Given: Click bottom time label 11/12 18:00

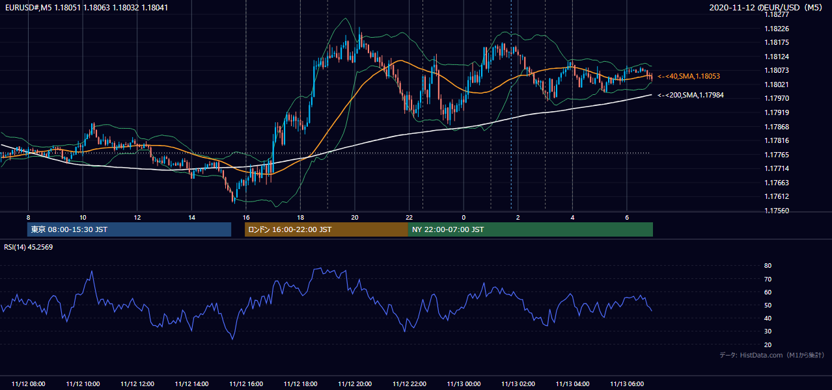Looking at the screenshot, I should (x=300, y=384).
